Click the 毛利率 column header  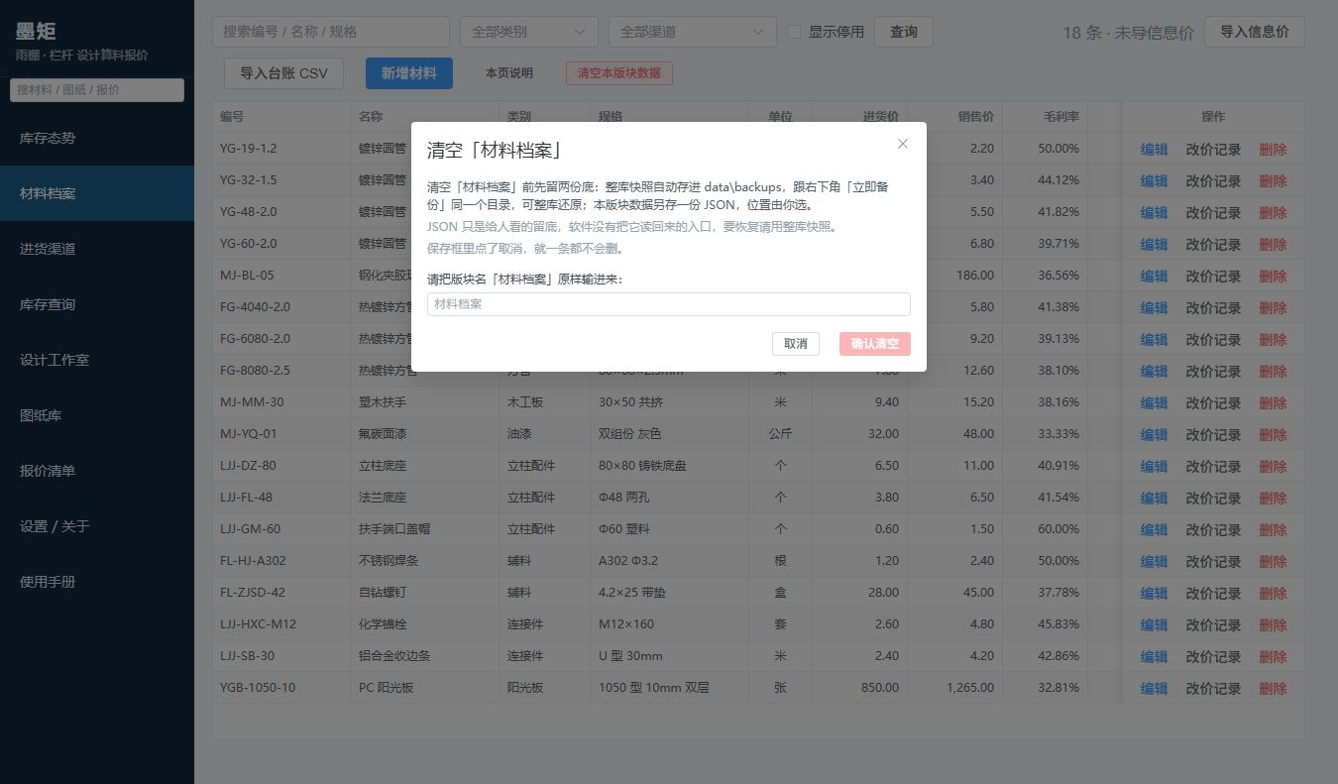(1046, 117)
